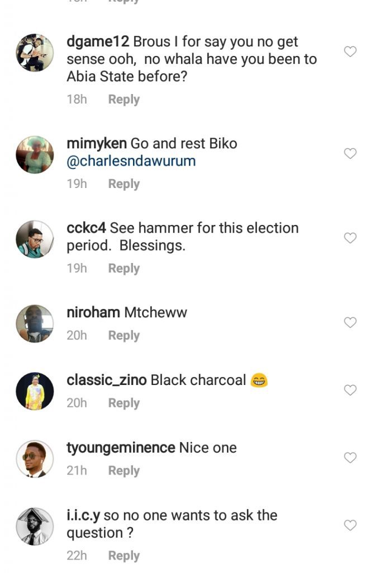Tap Reply under cckc4's comment
This screenshot has width=380, height=573.
(123, 269)
